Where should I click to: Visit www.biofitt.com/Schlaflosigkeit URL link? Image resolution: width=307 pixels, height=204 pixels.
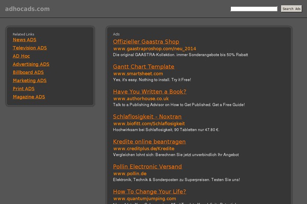click(149, 123)
